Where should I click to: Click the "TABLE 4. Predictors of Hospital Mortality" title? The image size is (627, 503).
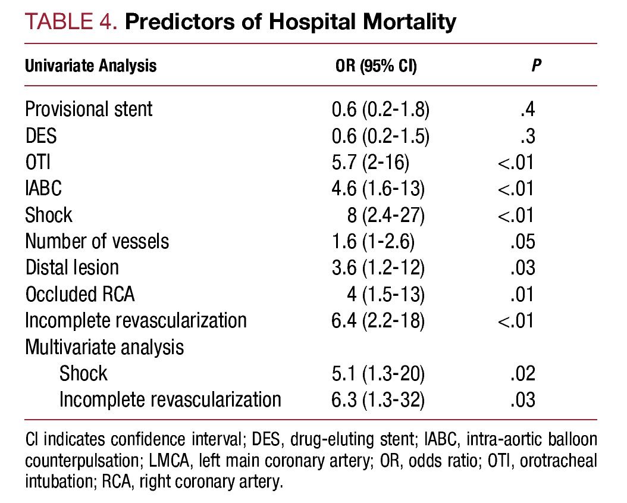point(240,23)
